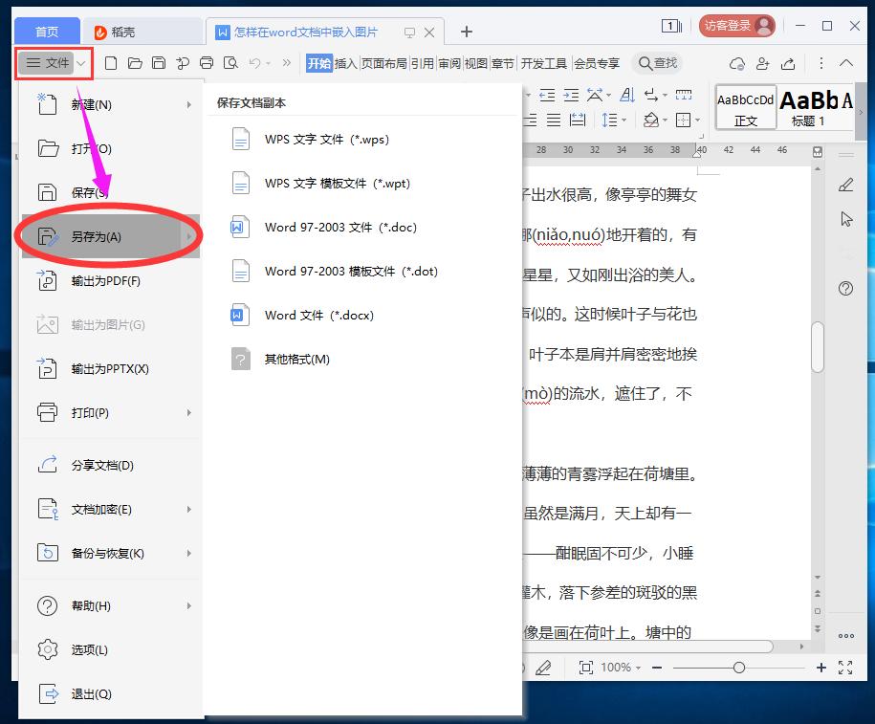This screenshot has height=724, width=875.
Task: Enter full screen via status bar icon
Action: pyautogui.click(x=844, y=668)
